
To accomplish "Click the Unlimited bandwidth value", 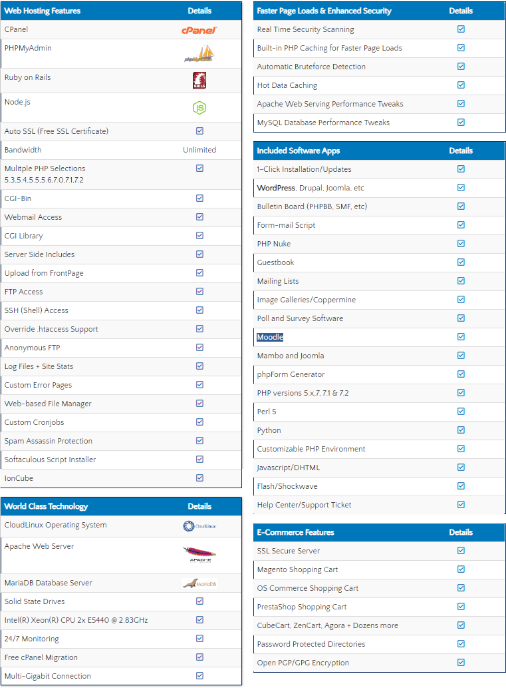I will click(x=199, y=150).
